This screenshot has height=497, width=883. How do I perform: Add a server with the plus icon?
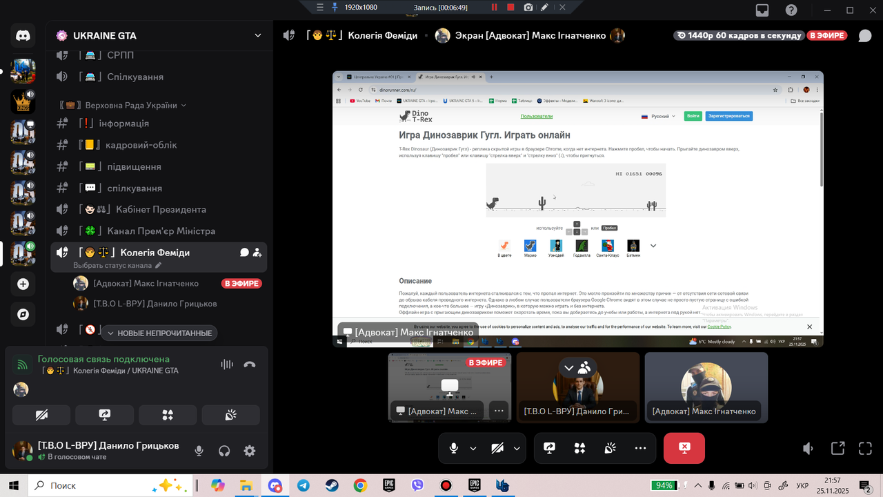click(23, 284)
